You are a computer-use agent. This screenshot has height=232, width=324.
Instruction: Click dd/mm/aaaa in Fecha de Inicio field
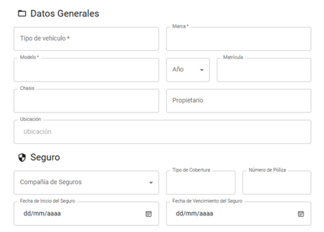coord(42,213)
